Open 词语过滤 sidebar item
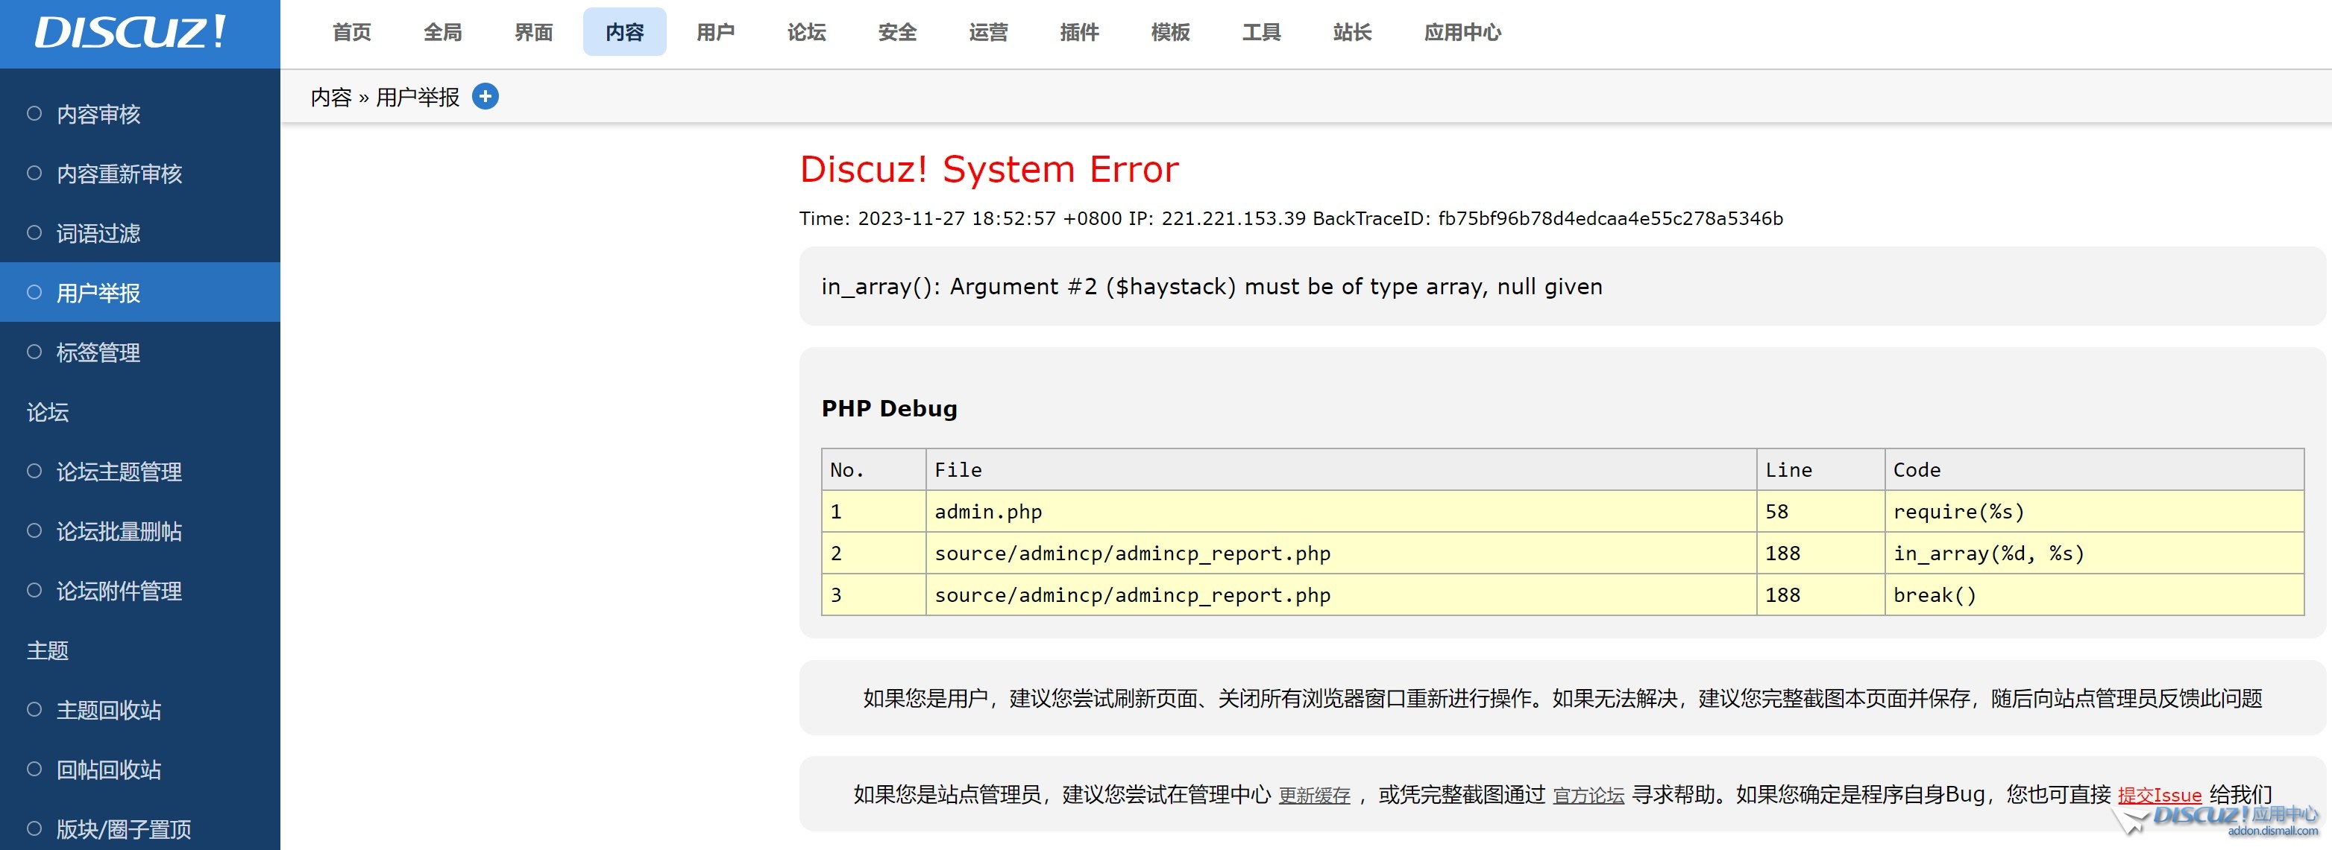Screen dimensions: 2332x850 (98, 233)
